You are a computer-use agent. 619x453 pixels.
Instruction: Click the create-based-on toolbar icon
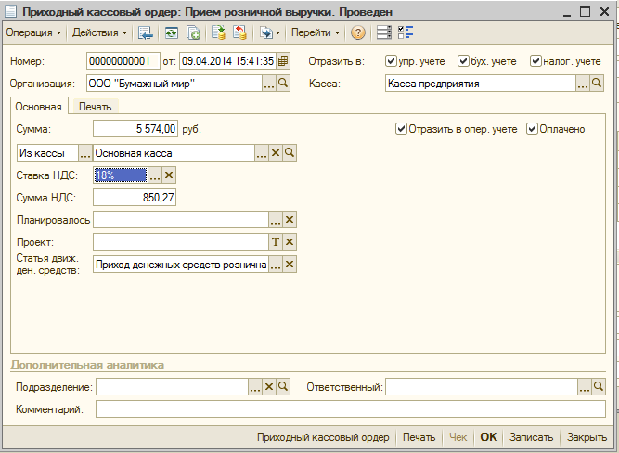[x=265, y=32]
